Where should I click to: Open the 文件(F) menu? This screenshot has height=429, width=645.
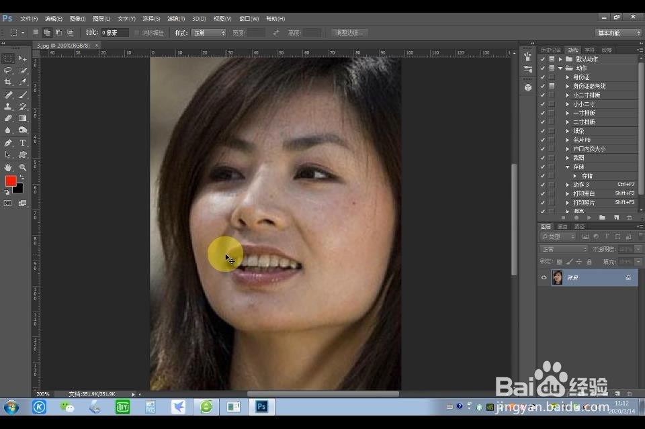click(29, 19)
